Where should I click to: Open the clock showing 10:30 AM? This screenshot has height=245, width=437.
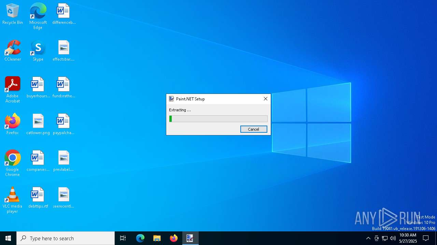408,238
